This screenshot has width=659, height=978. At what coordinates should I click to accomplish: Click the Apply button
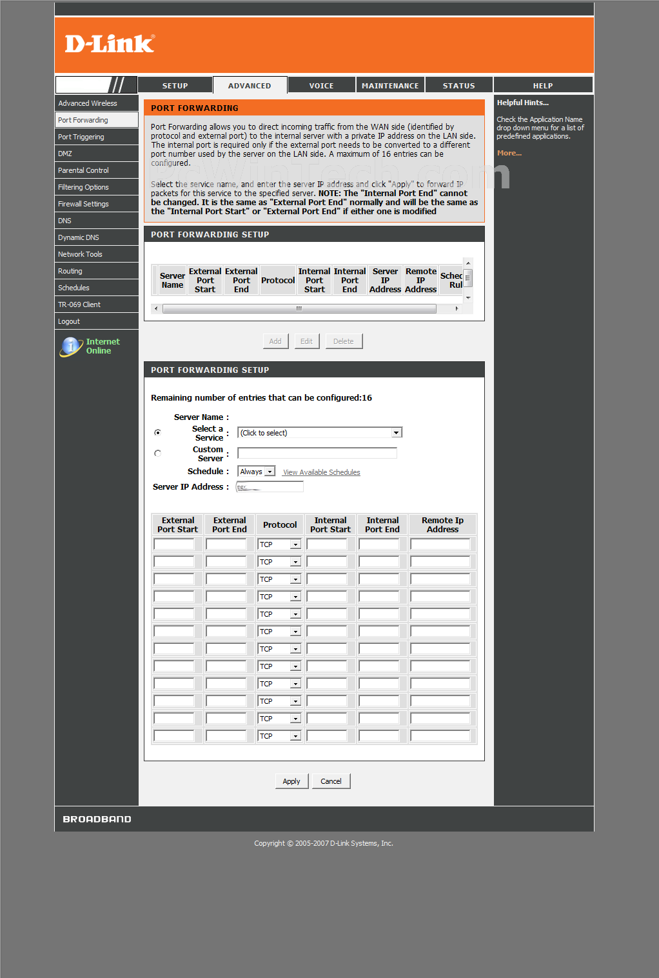coord(291,781)
